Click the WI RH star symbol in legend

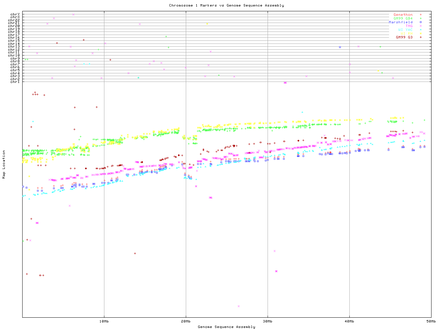(421, 34)
